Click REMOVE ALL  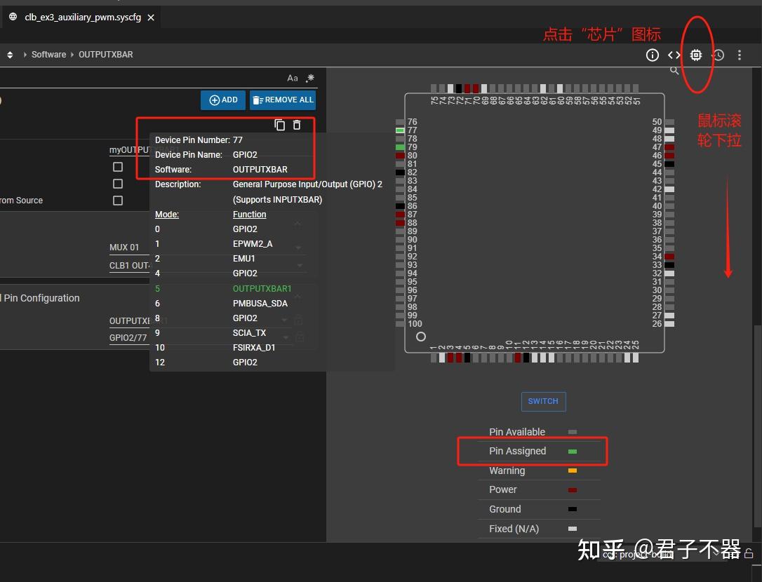[x=283, y=100]
